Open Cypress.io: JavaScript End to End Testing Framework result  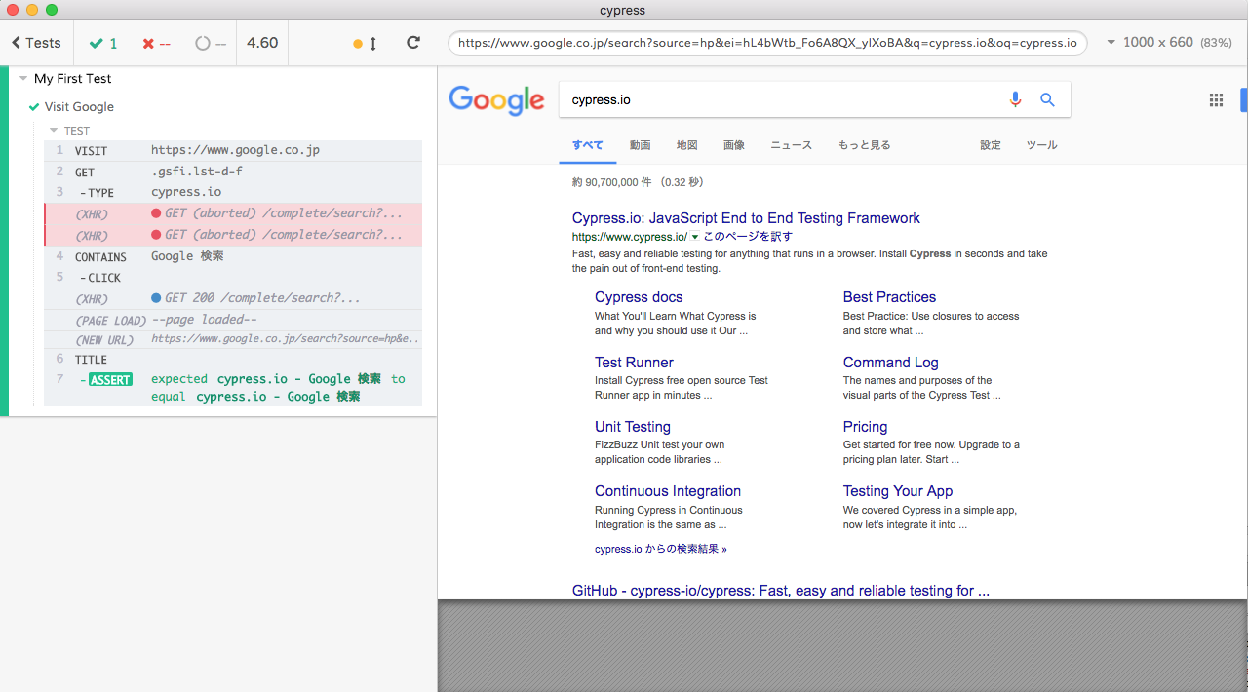pyautogui.click(x=746, y=218)
